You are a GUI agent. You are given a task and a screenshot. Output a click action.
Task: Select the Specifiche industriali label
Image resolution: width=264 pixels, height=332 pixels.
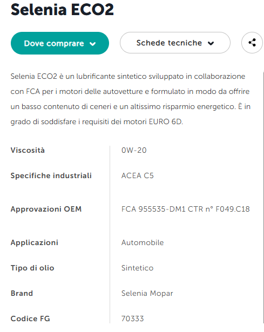pyautogui.click(x=51, y=175)
